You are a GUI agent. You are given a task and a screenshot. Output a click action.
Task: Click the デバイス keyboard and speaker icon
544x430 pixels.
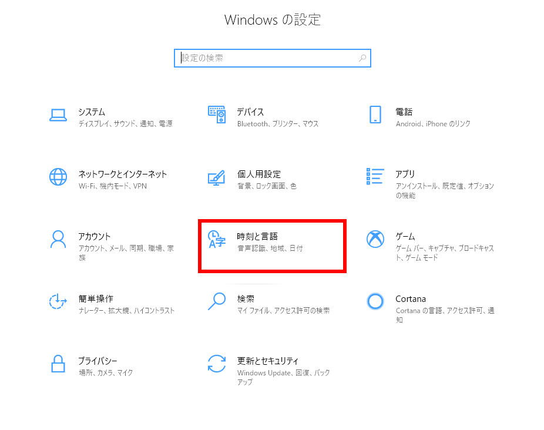(217, 115)
